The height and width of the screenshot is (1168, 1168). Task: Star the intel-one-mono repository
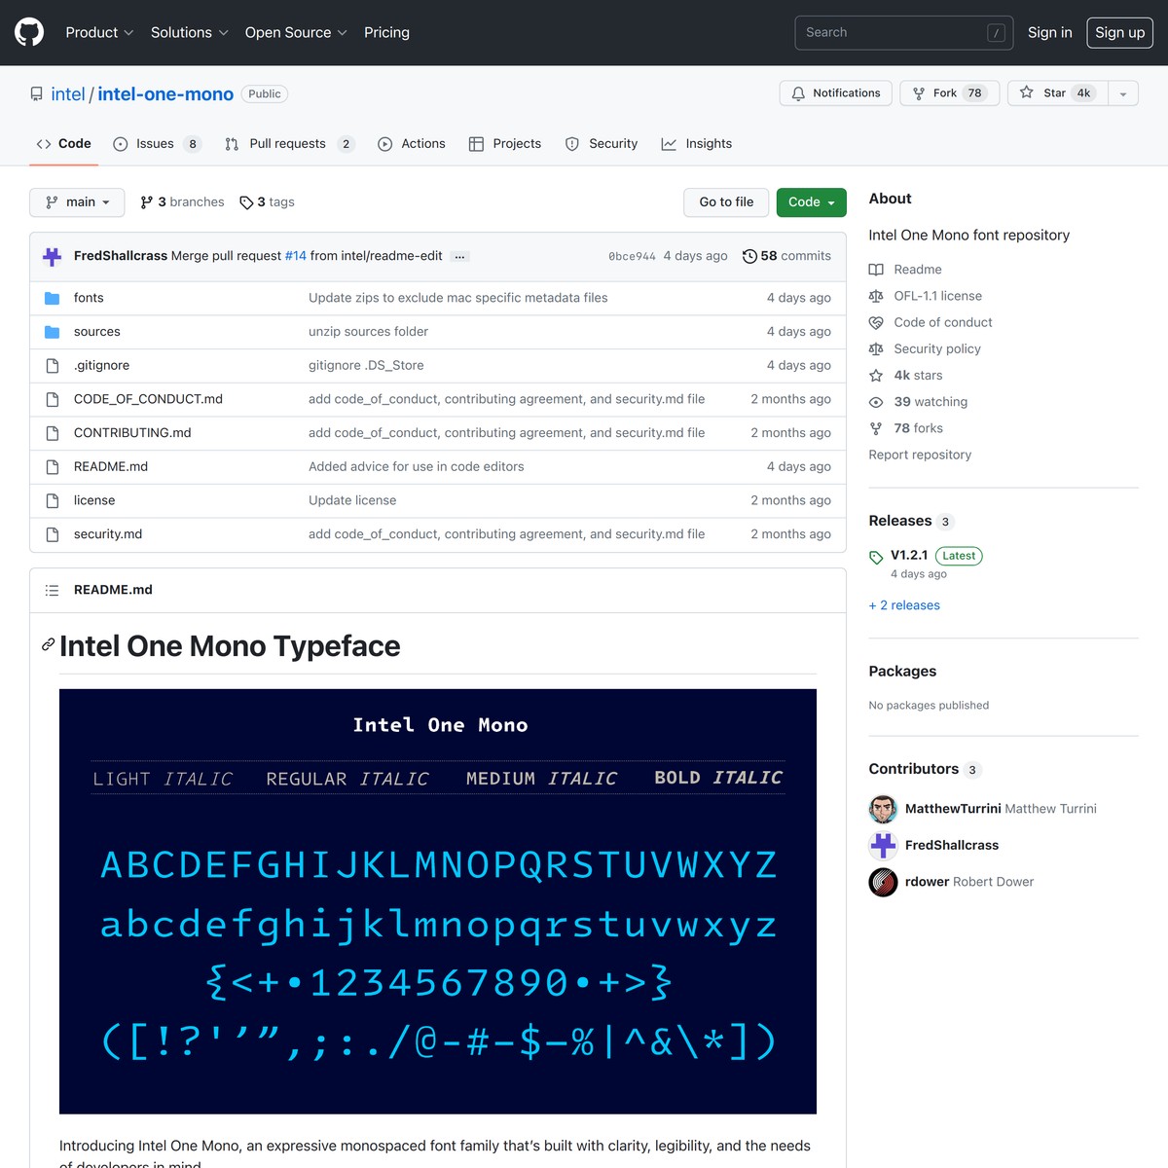point(1054,92)
